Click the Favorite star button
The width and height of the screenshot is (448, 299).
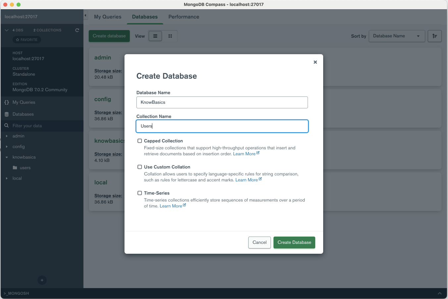[x=27, y=40]
